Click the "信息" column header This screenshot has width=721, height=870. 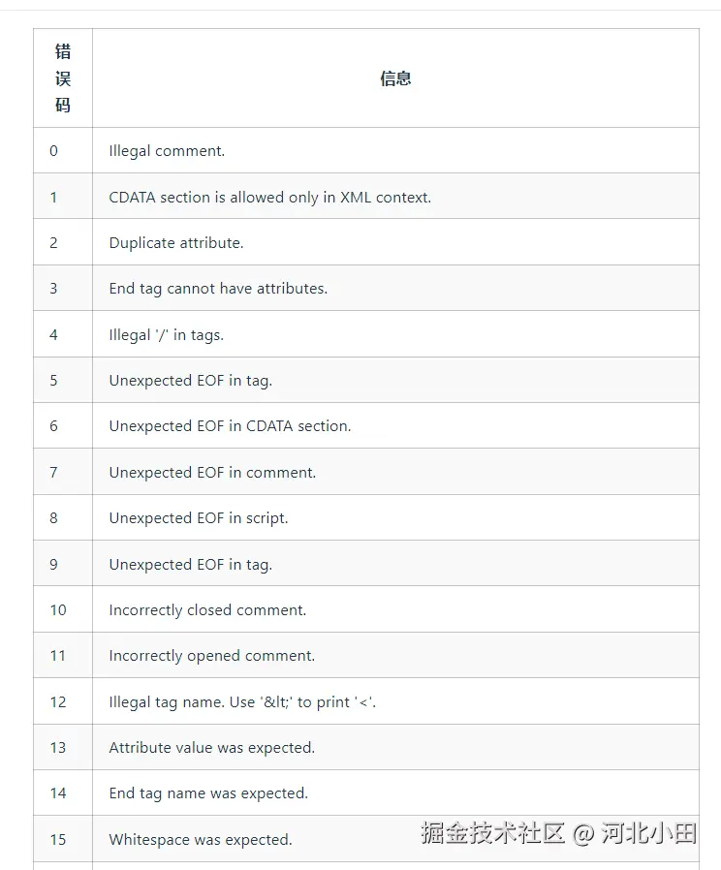tap(395, 78)
